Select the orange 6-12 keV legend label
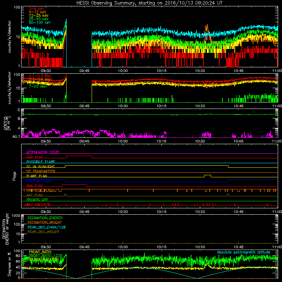282x282 pixels. pos(38,12)
